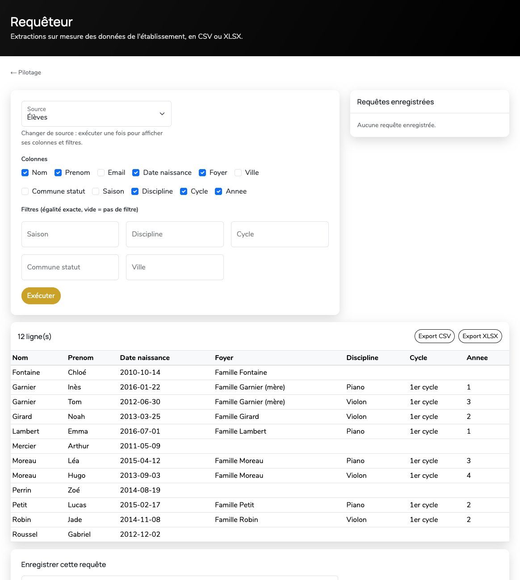Uncheck the Nom column checkbox
The image size is (520, 580).
pyautogui.click(x=25, y=173)
